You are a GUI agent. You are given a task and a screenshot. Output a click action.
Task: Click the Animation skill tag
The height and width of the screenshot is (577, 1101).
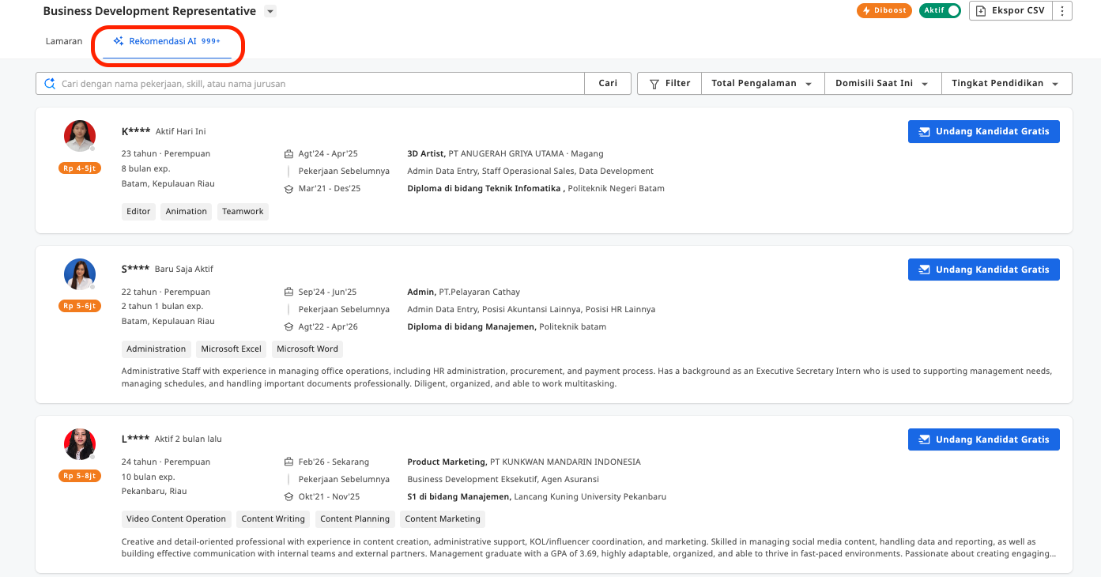pyautogui.click(x=187, y=212)
